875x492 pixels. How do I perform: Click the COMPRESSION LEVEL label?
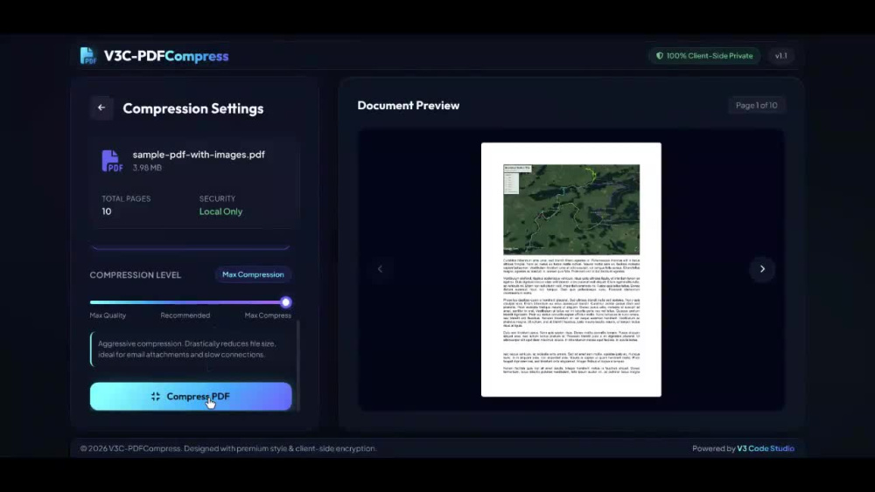[x=135, y=274]
